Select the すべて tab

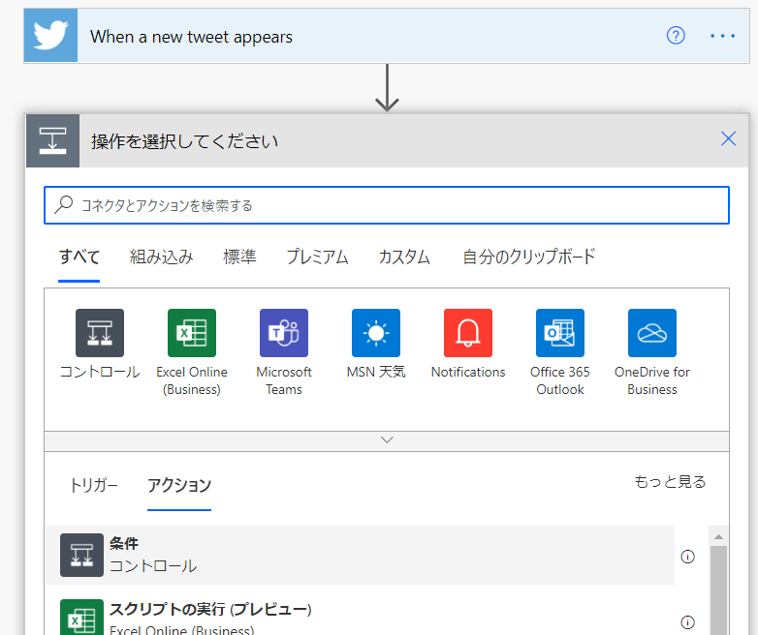pos(79,257)
